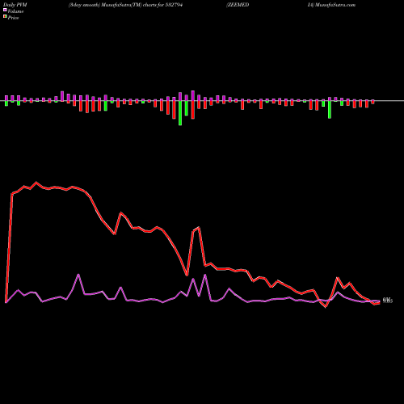Select the Price legend label
404x404 pixels.
(13, 18)
